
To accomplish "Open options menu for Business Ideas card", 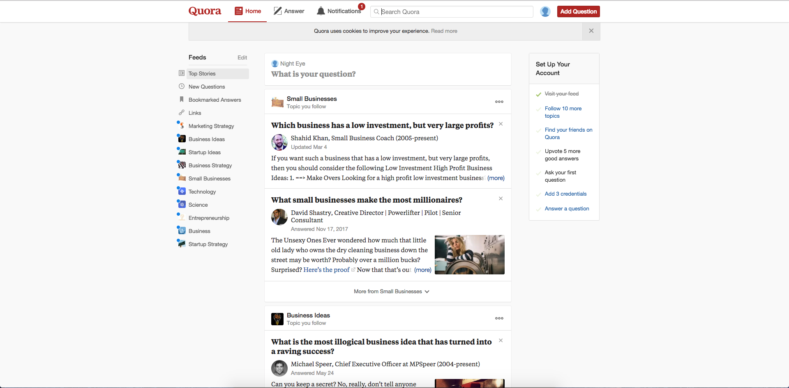I will 499,318.
